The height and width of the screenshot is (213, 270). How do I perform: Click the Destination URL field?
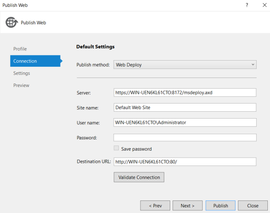pyautogui.click(x=185, y=162)
